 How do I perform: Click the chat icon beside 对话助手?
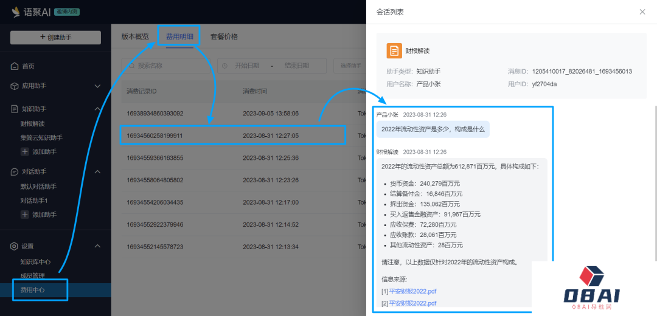[15, 171]
